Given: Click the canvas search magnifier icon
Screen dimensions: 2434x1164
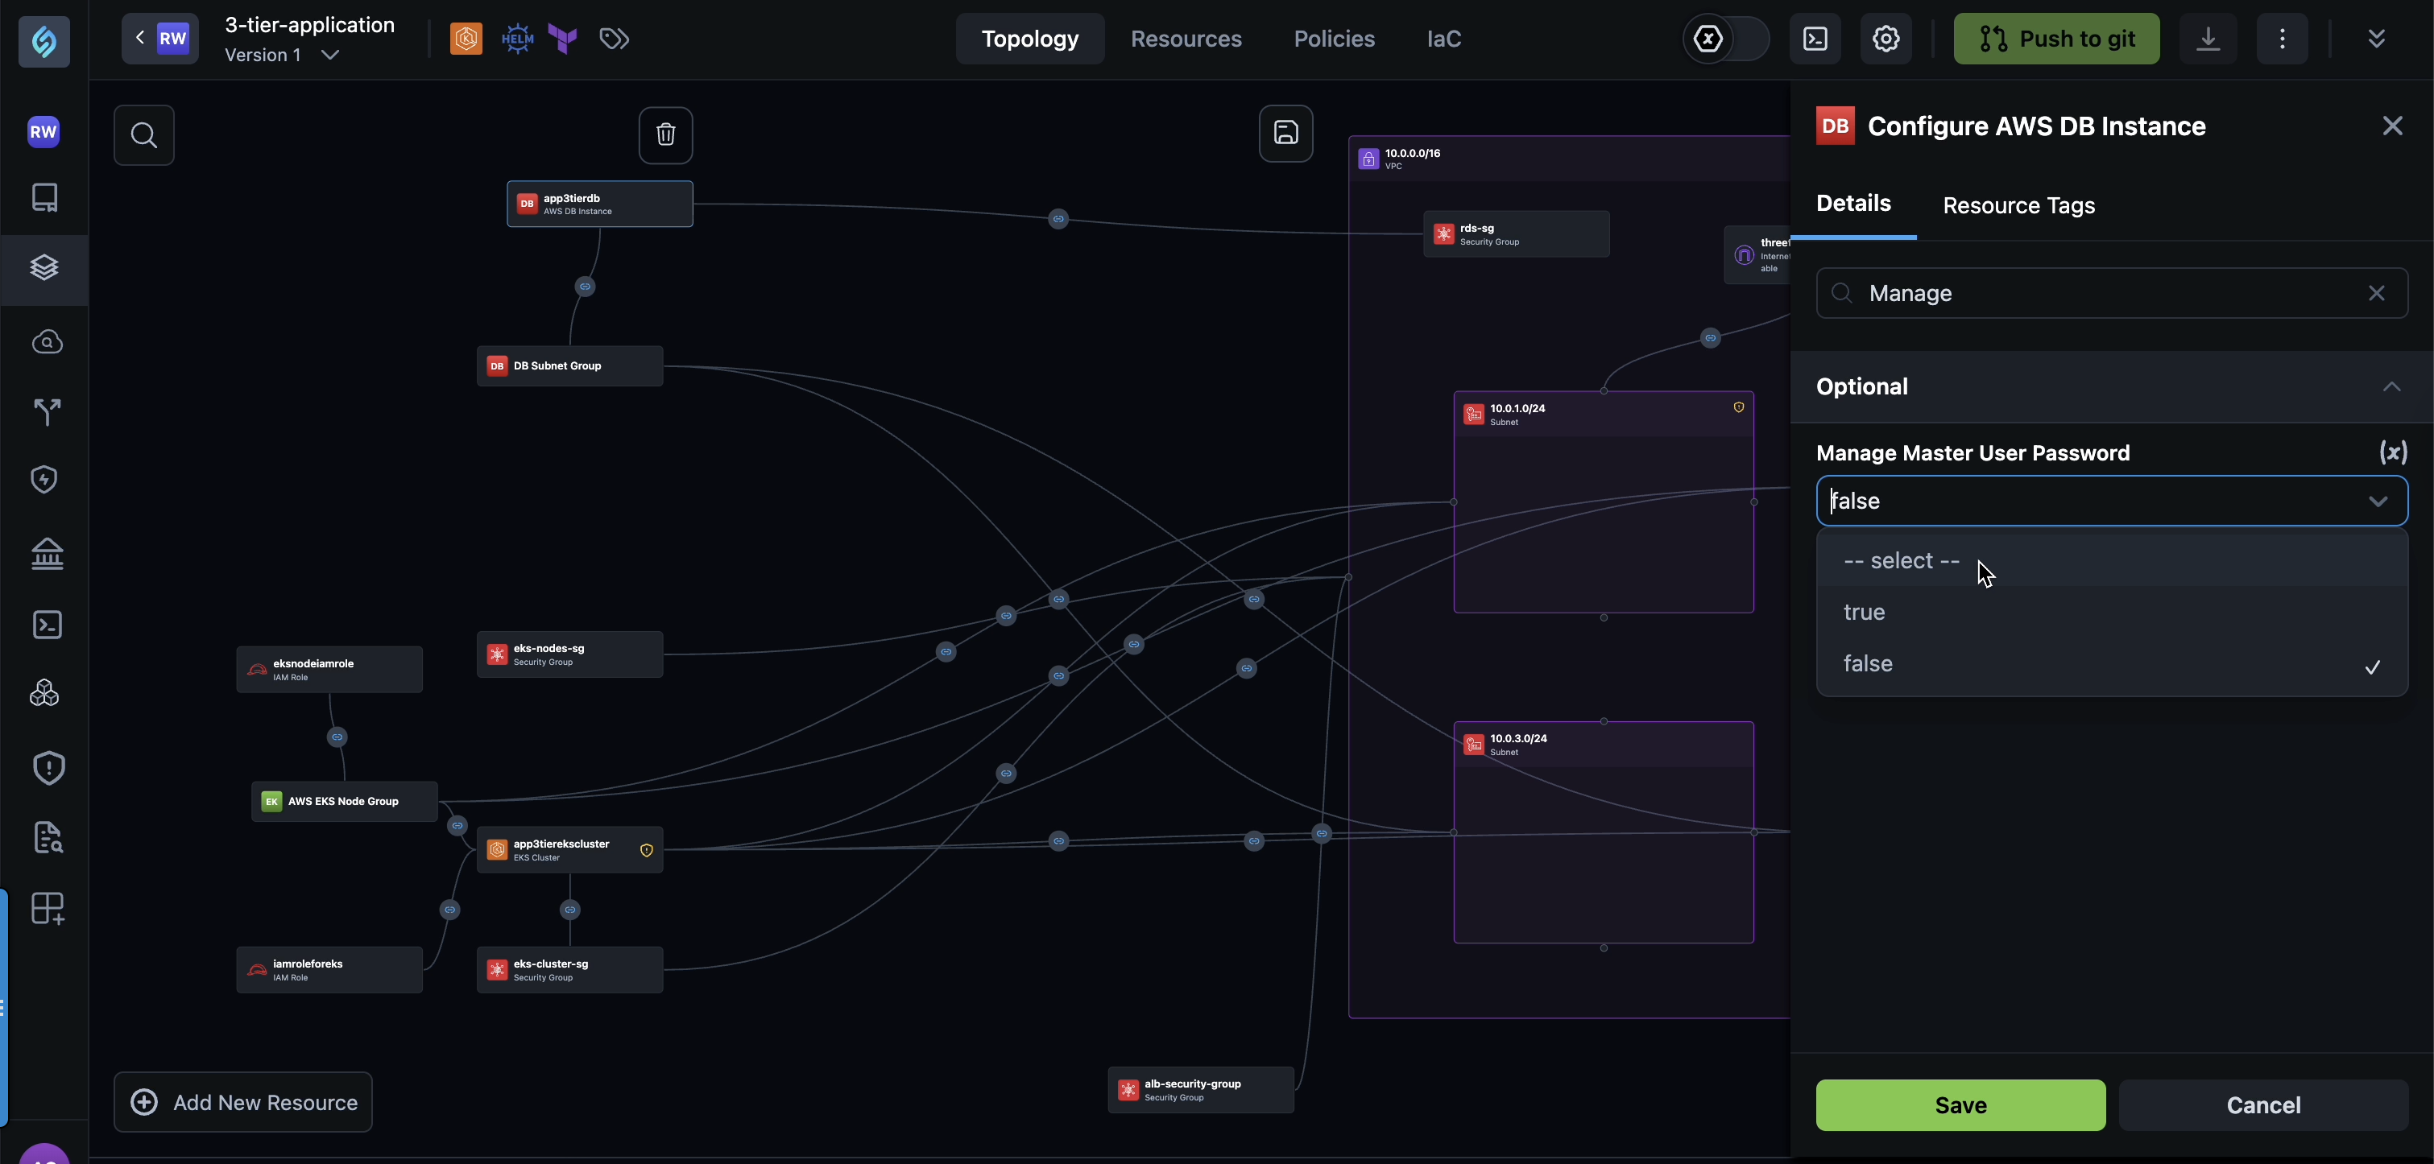Looking at the screenshot, I should click(143, 134).
